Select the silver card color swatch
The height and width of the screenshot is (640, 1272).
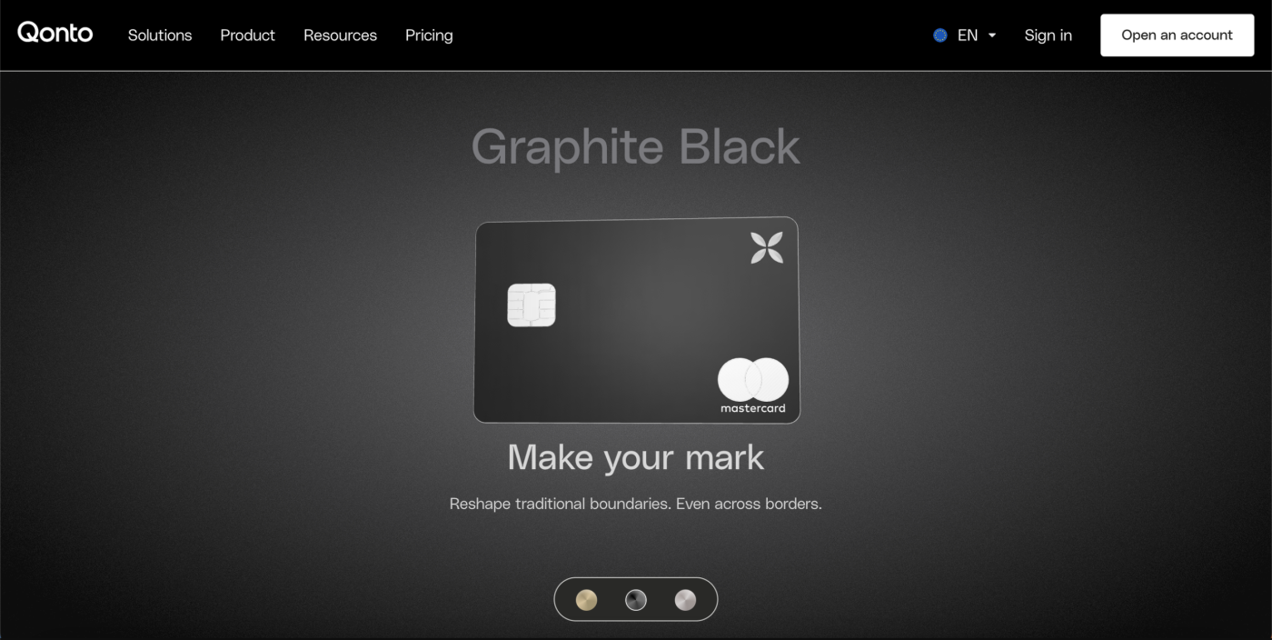[685, 600]
